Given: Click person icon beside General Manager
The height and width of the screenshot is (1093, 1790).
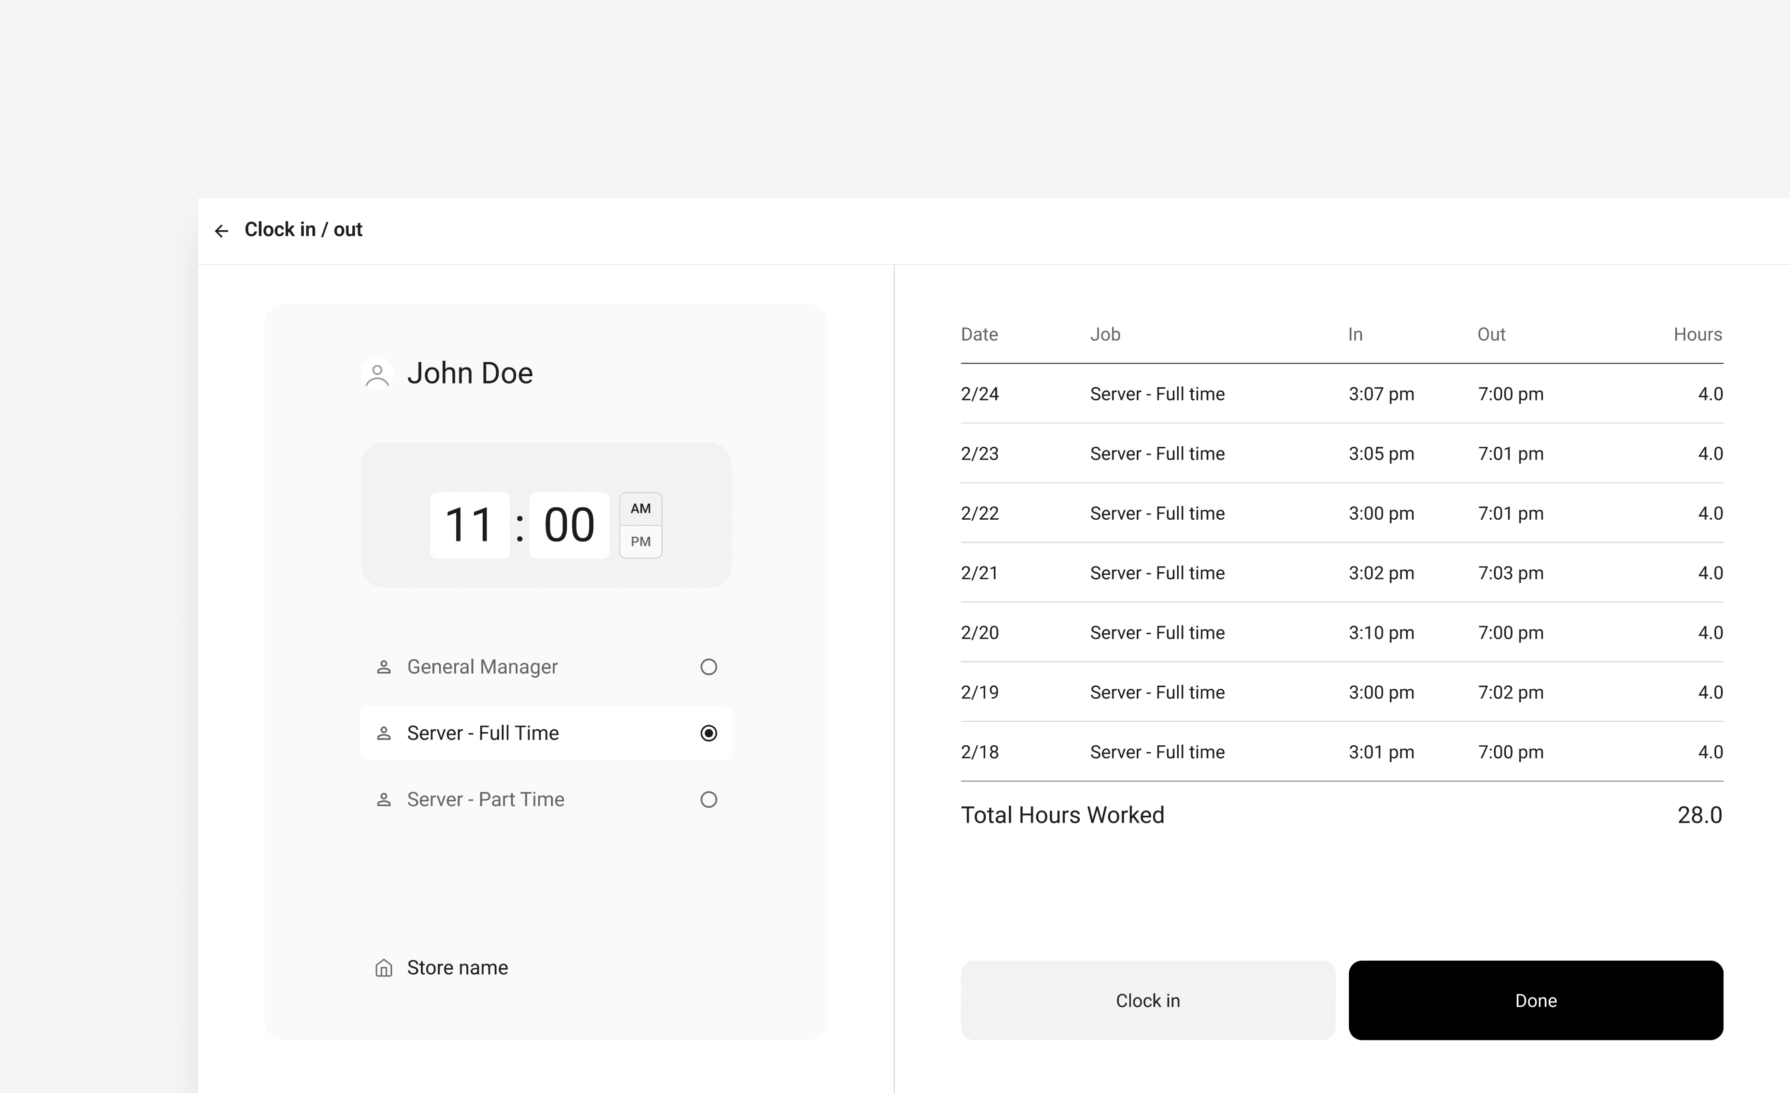Looking at the screenshot, I should pyautogui.click(x=384, y=667).
